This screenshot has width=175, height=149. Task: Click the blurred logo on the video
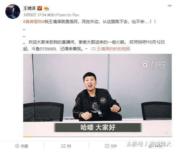click(x=153, y=65)
